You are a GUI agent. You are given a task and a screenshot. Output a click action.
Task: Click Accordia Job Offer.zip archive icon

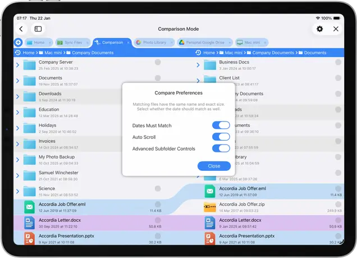click(x=210, y=207)
